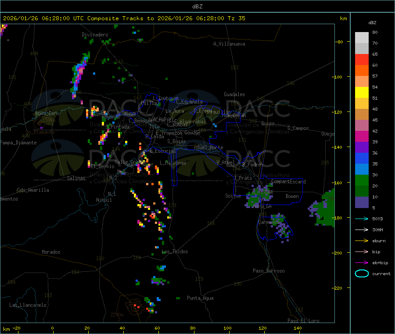Viewport: 395px width, 334px height.
Task: Click the C_Española map label
Action: point(189,102)
